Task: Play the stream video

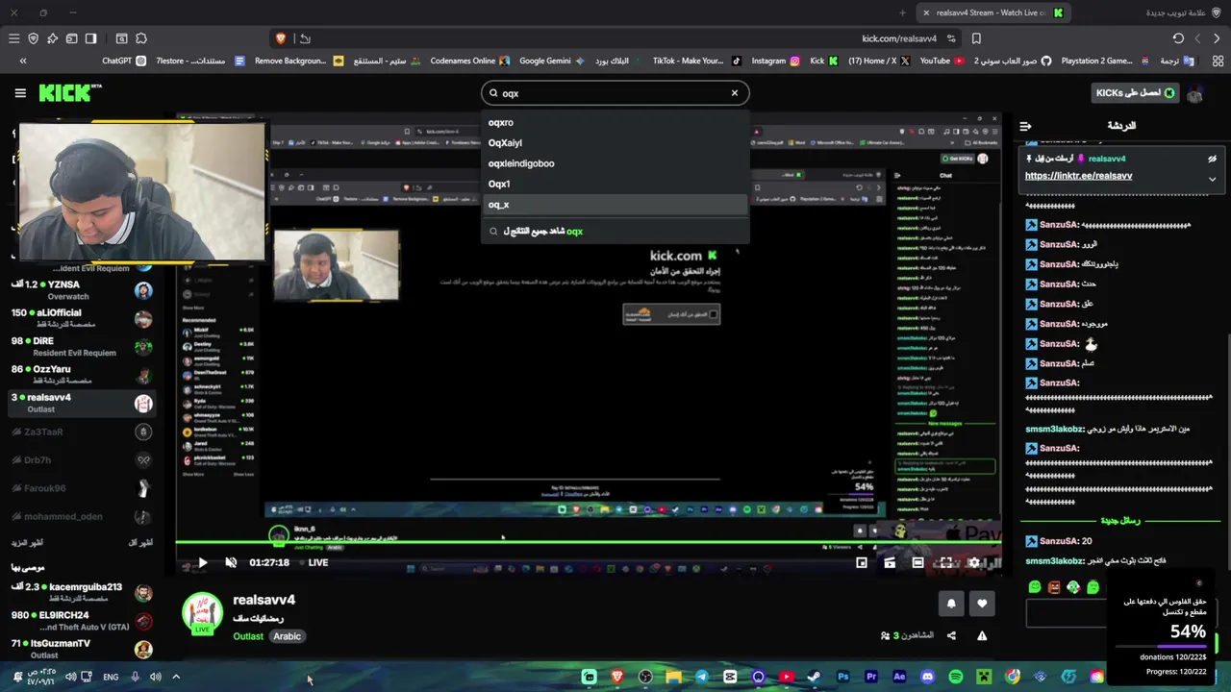Action: [202, 563]
